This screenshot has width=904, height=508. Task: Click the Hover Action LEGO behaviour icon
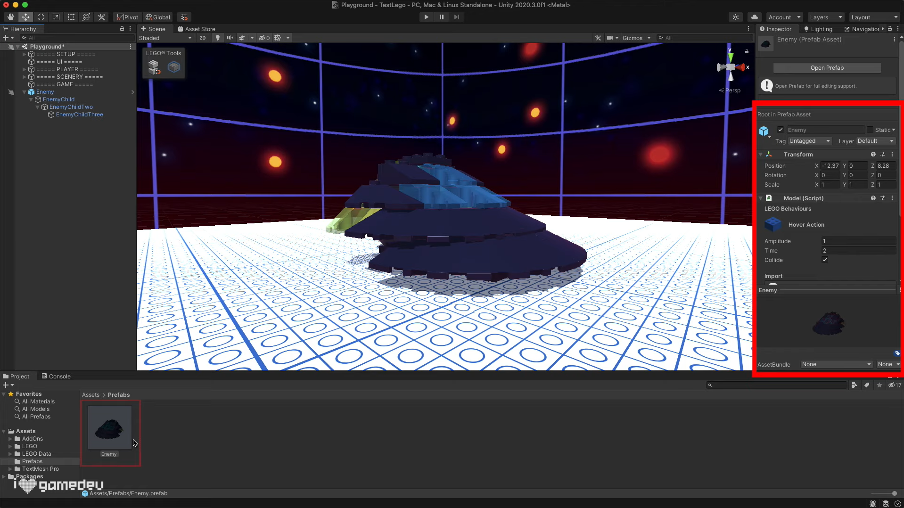pyautogui.click(x=773, y=224)
